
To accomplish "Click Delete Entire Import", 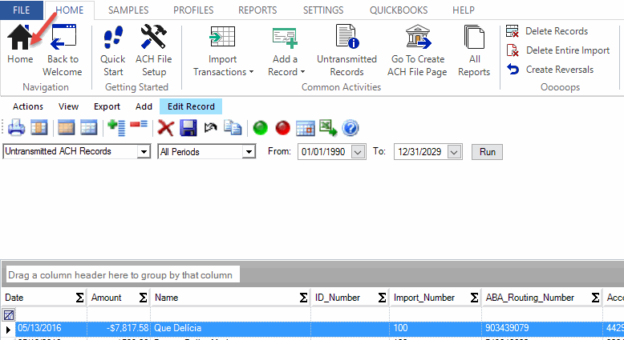I will coord(567,50).
